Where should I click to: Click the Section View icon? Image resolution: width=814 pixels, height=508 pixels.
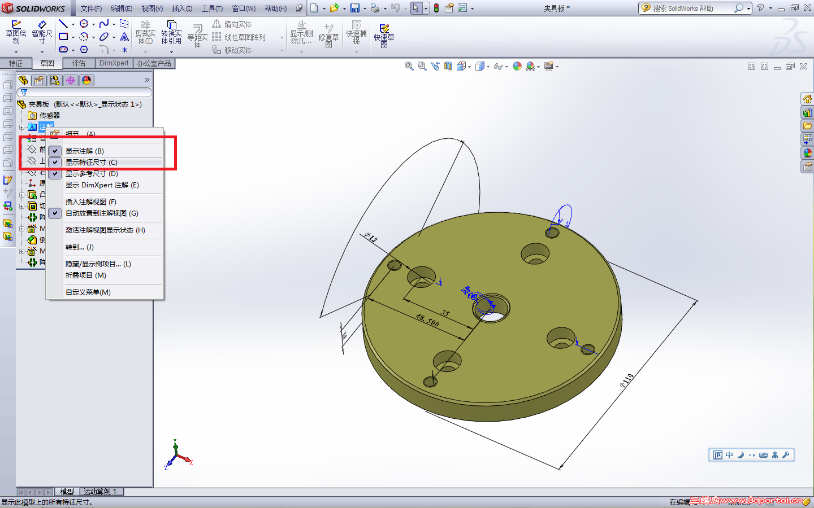pyautogui.click(x=448, y=66)
